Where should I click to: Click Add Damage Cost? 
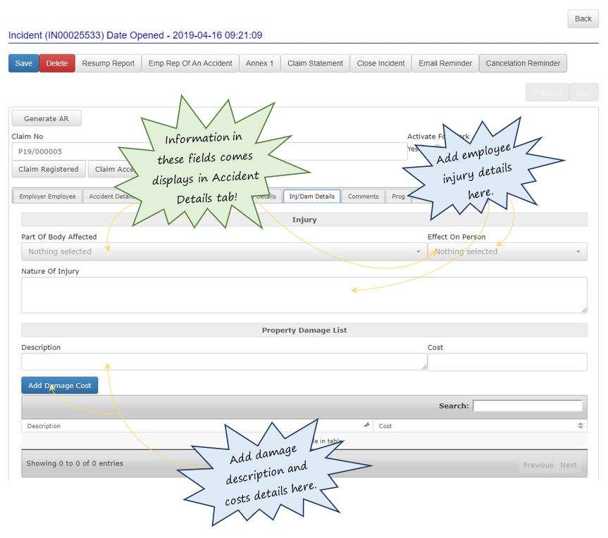(x=59, y=385)
